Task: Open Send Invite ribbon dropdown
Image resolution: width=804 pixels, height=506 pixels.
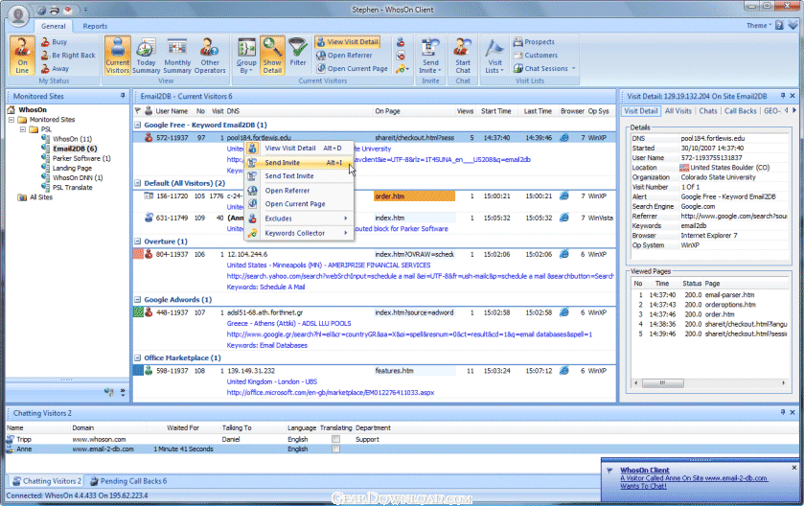Action: pyautogui.click(x=429, y=56)
